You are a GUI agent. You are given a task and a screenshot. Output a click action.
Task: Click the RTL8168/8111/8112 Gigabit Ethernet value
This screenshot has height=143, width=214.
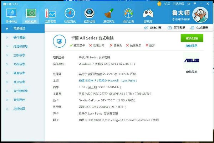pos(119,120)
